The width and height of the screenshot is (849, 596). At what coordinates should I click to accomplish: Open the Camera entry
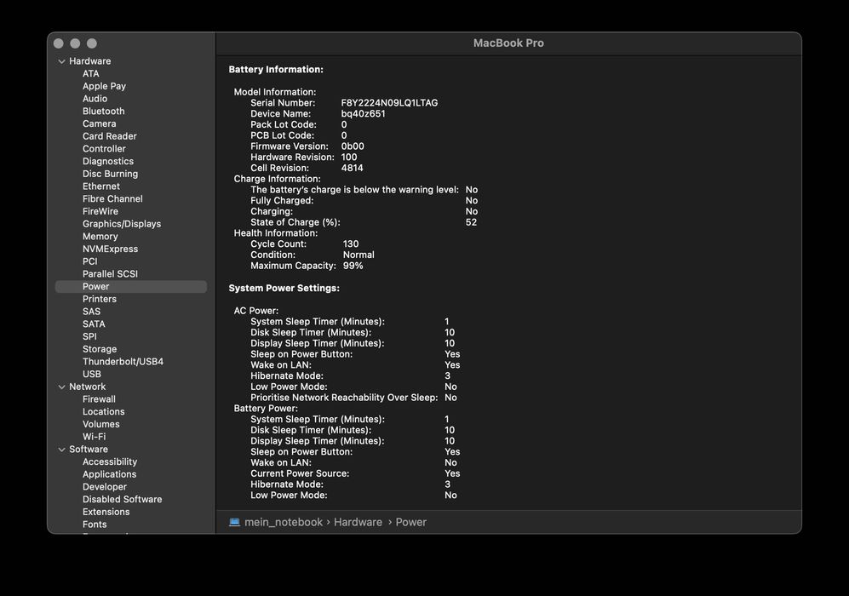(99, 123)
